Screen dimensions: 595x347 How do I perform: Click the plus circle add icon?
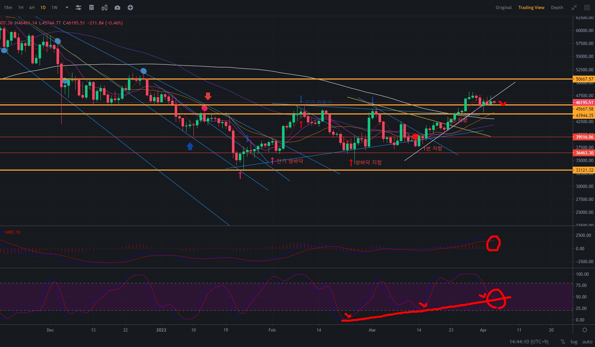(130, 8)
